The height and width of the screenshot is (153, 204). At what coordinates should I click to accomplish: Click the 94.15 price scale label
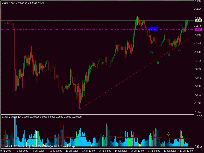click(x=198, y=26)
